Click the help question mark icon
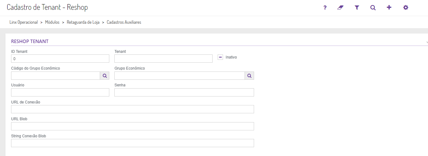Screen dimensions: 428x156 tap(325, 8)
